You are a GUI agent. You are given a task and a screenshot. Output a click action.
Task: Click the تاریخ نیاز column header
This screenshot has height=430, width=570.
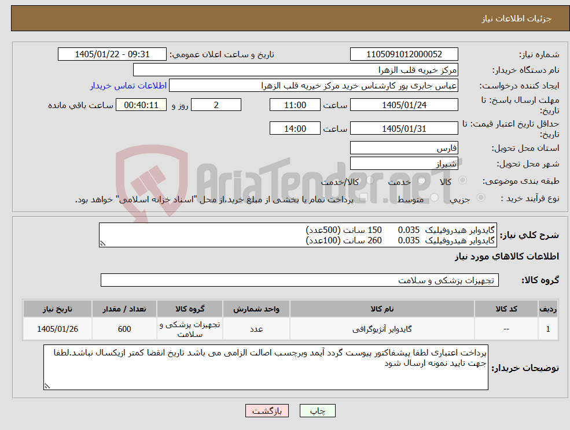[x=57, y=309]
